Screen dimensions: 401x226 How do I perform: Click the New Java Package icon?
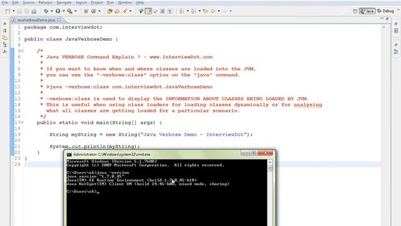point(86,11)
